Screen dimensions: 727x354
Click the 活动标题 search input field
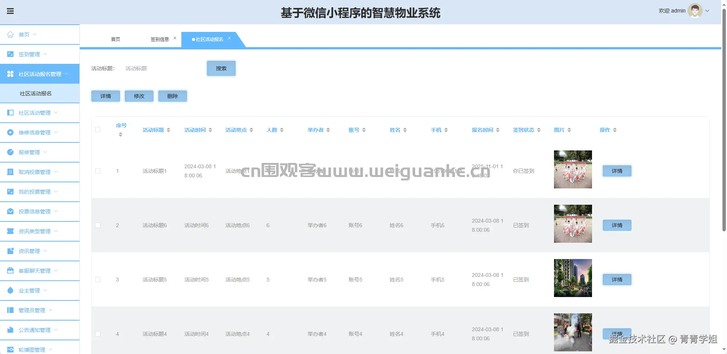click(x=160, y=68)
